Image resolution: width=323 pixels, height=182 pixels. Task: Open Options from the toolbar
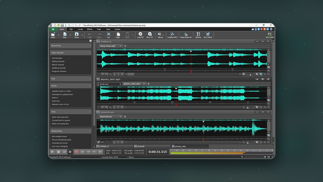pos(198,35)
